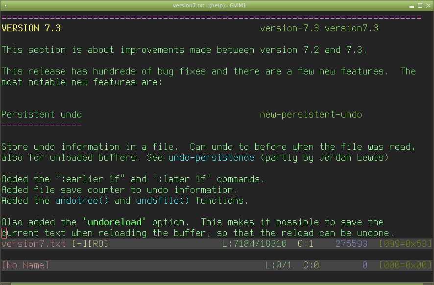Click the new-persistent-undo tag
This screenshot has width=434, height=285.
pyautogui.click(x=311, y=115)
